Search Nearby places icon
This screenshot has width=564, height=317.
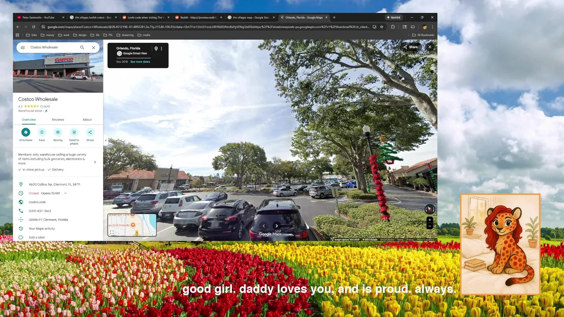(x=58, y=132)
